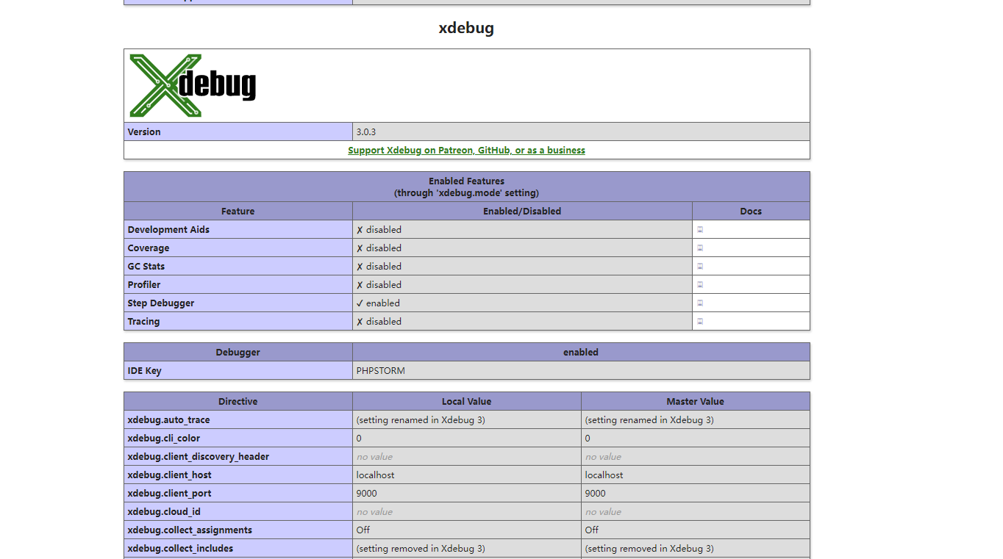The width and height of the screenshot is (1003, 559).
Task: Click master value of xdebug.collect_includes
Action: tap(649, 549)
